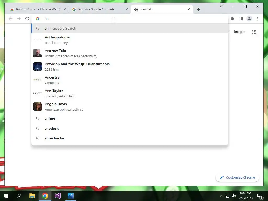Open Visual Studio from the taskbar

click(x=58, y=196)
